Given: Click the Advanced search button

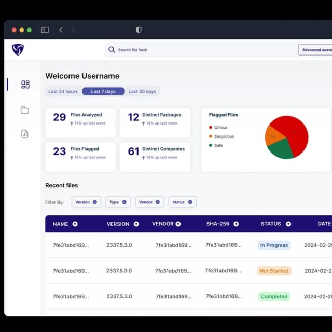Looking at the screenshot, I should point(315,50).
